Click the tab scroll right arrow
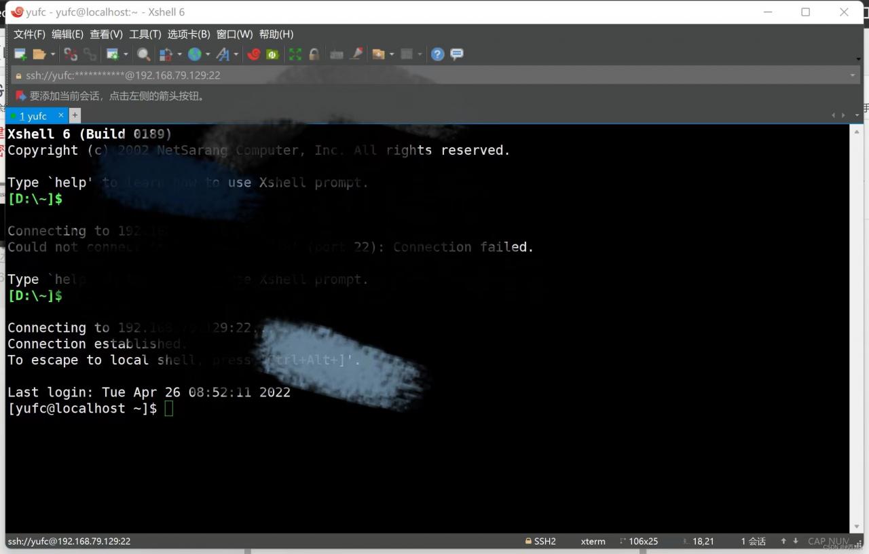 pyautogui.click(x=844, y=115)
